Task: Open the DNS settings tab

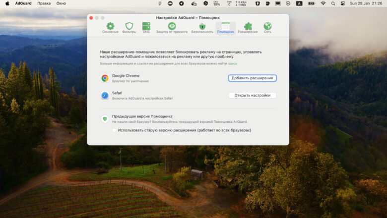Action: [146, 28]
